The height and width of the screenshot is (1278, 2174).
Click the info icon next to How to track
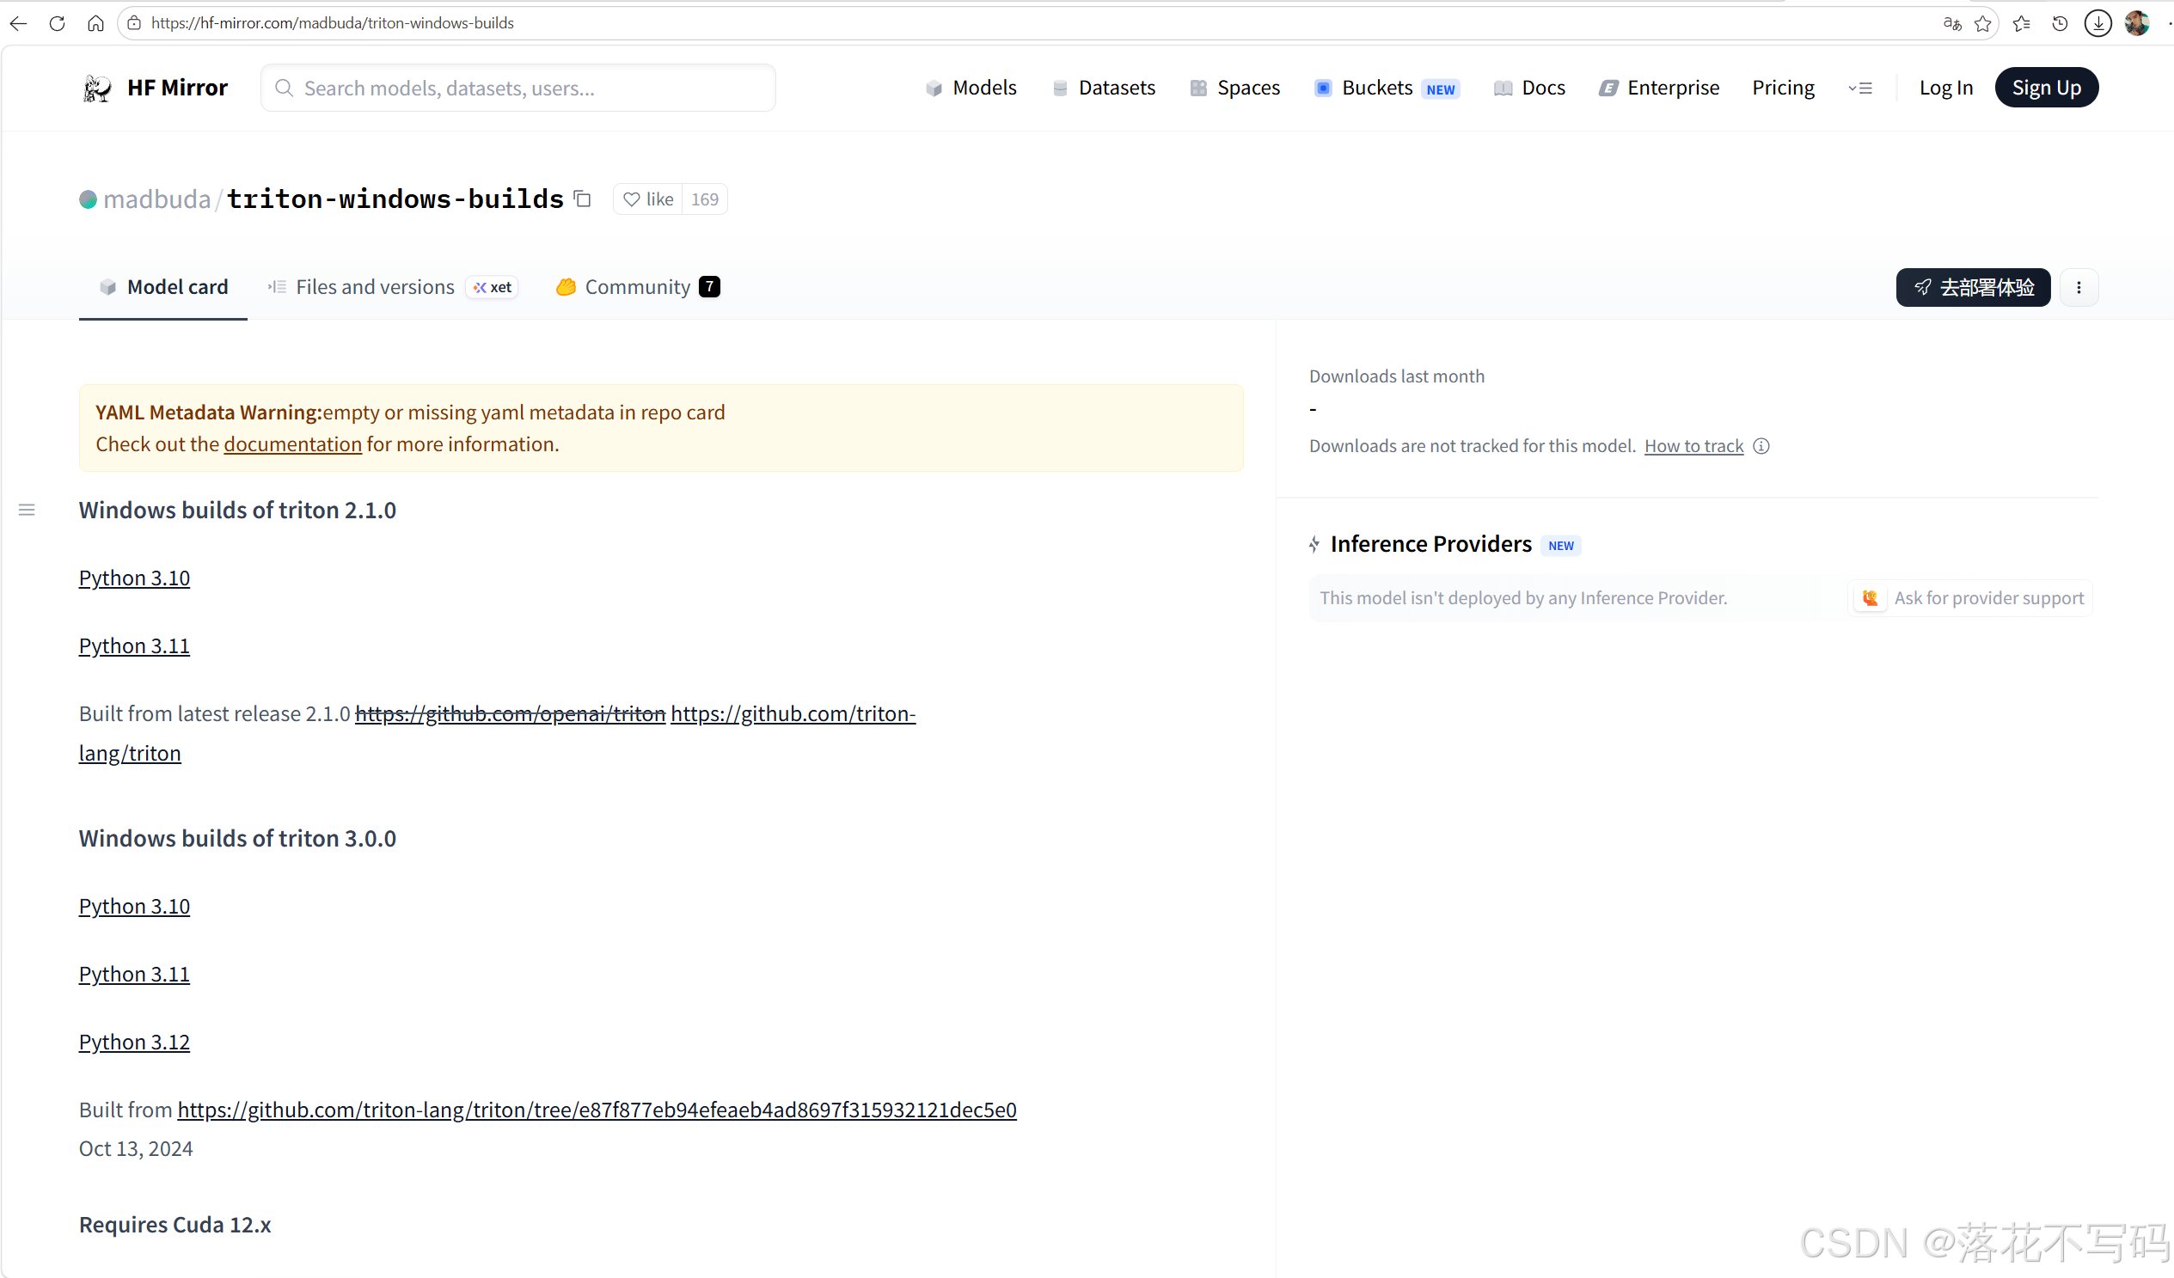point(1761,446)
